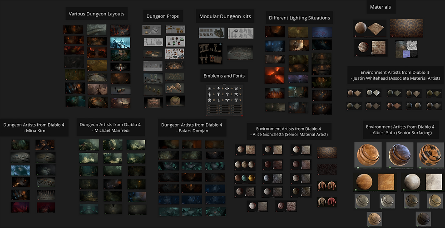Select Alice Gionchetta's dark reddish flat texture
This screenshot has height=228, width=445.
click(x=326, y=170)
